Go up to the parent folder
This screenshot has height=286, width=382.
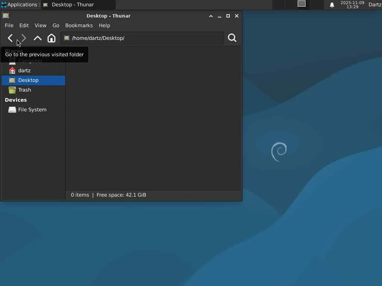tap(38, 38)
